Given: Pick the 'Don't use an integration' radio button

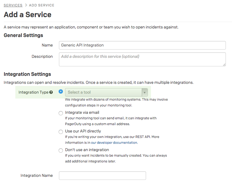Looking at the screenshot, I should coord(61,151).
